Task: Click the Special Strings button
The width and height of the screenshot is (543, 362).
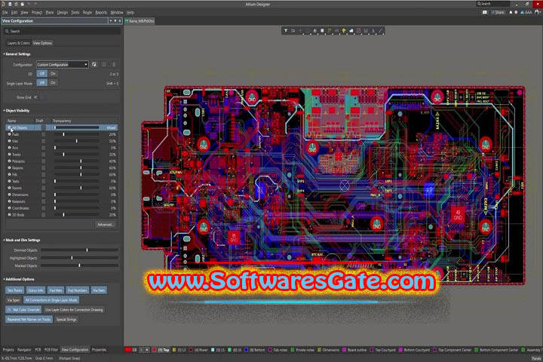Action: point(66,320)
